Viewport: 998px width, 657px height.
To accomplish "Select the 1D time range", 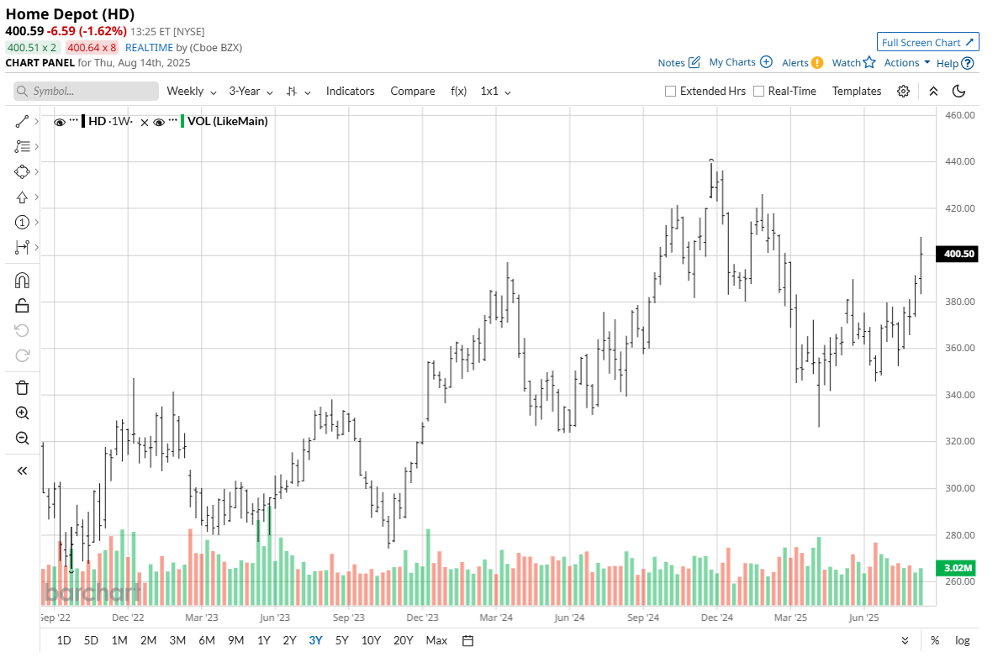I will point(64,640).
